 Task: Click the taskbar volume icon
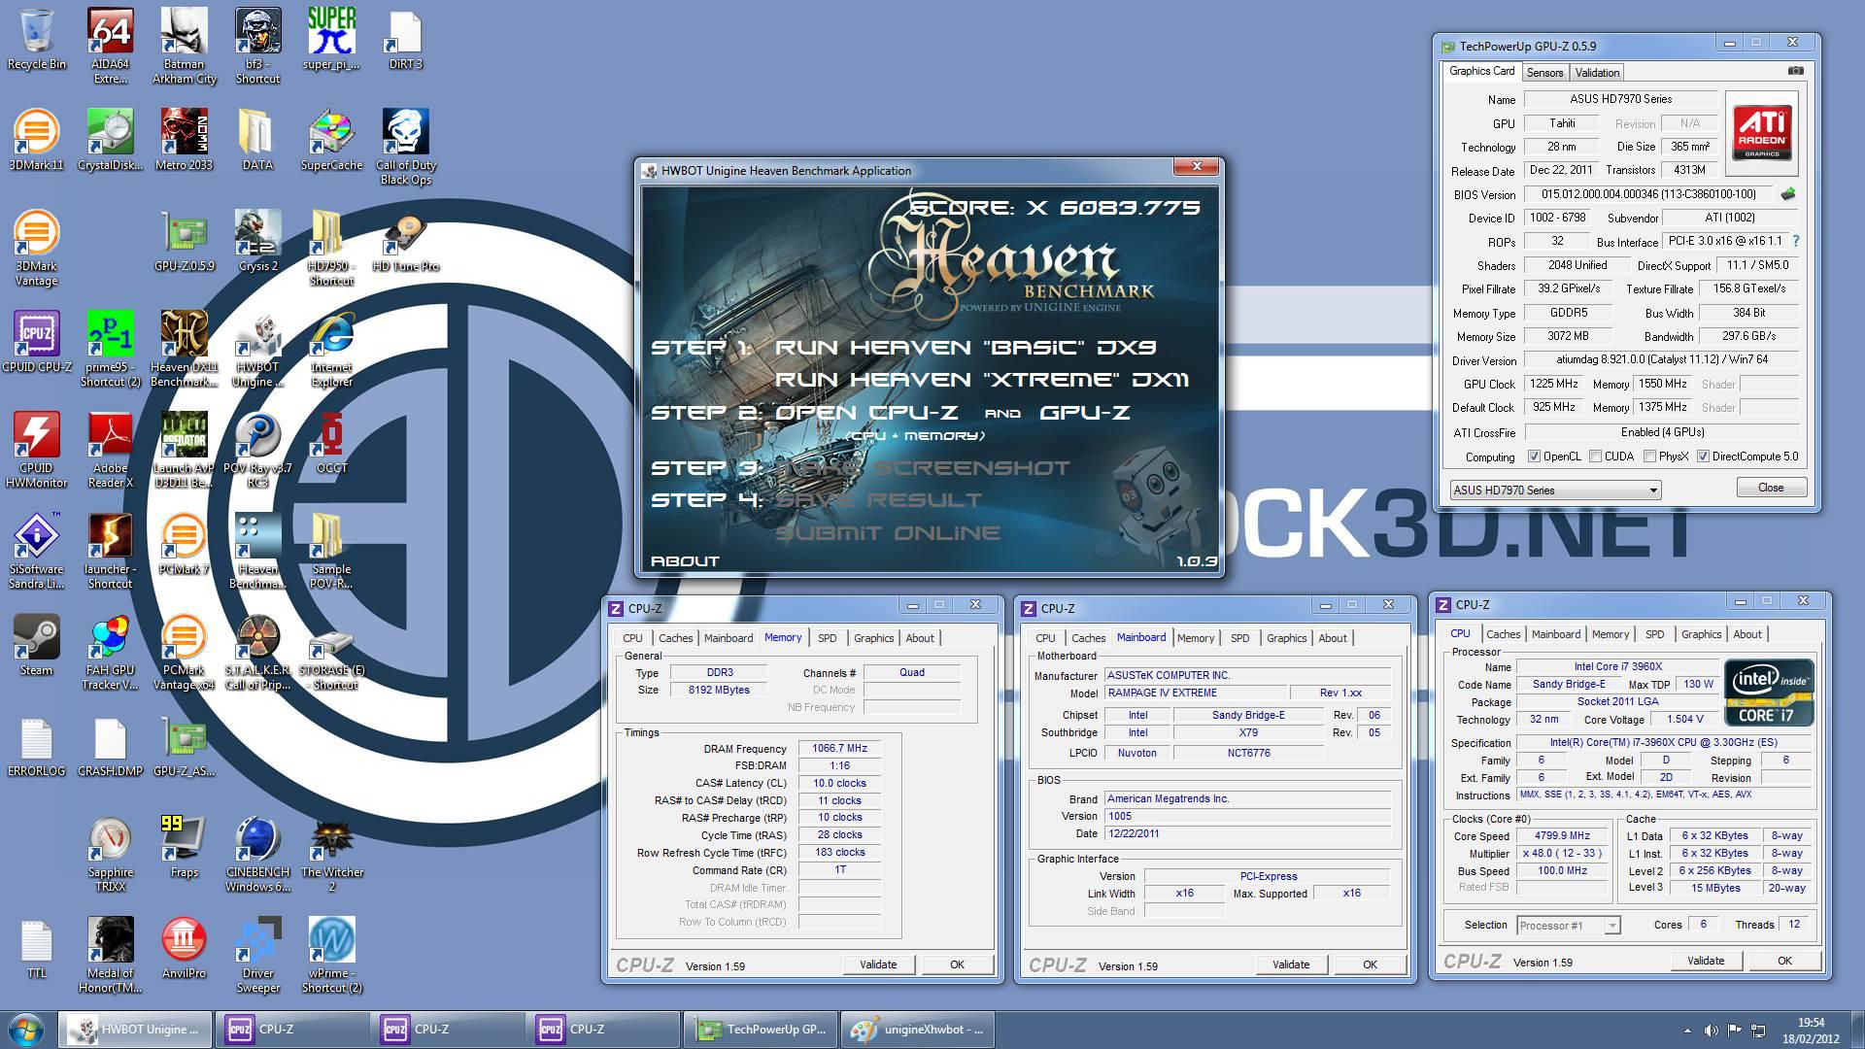click(1711, 1031)
